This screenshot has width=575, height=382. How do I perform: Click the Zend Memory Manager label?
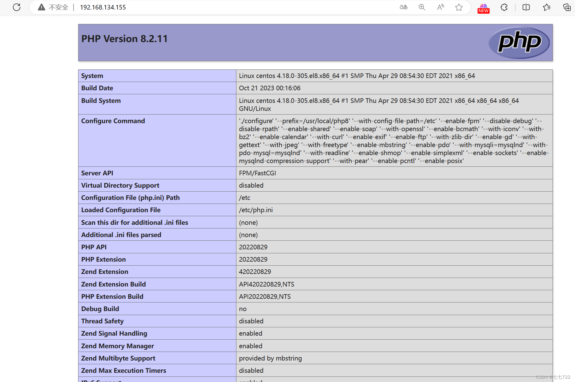pos(118,346)
